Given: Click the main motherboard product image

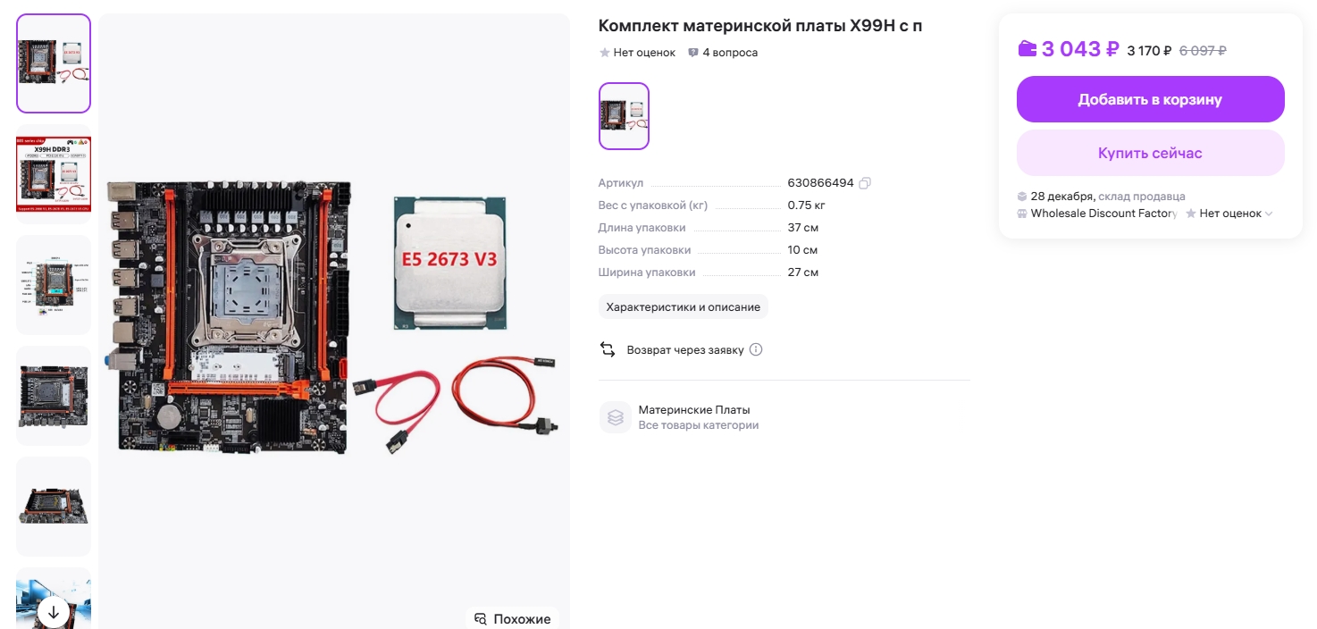Looking at the screenshot, I should [334, 319].
